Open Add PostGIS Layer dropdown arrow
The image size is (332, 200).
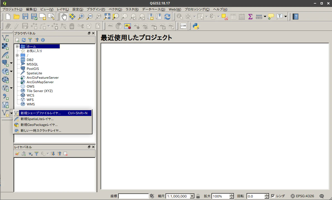[11, 63]
